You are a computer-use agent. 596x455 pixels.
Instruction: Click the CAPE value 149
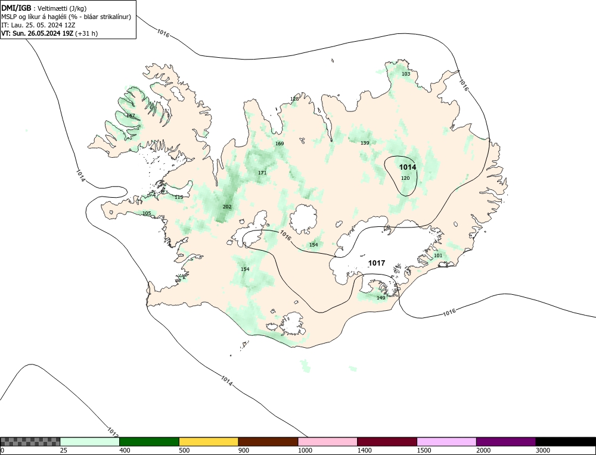(x=381, y=297)
